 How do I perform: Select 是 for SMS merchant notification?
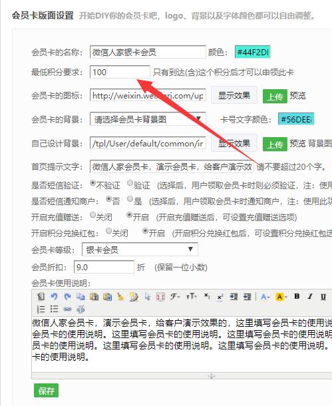(130, 199)
